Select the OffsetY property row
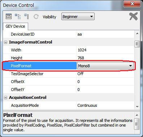The height and width of the screenshot is (137, 143). coord(69,90)
